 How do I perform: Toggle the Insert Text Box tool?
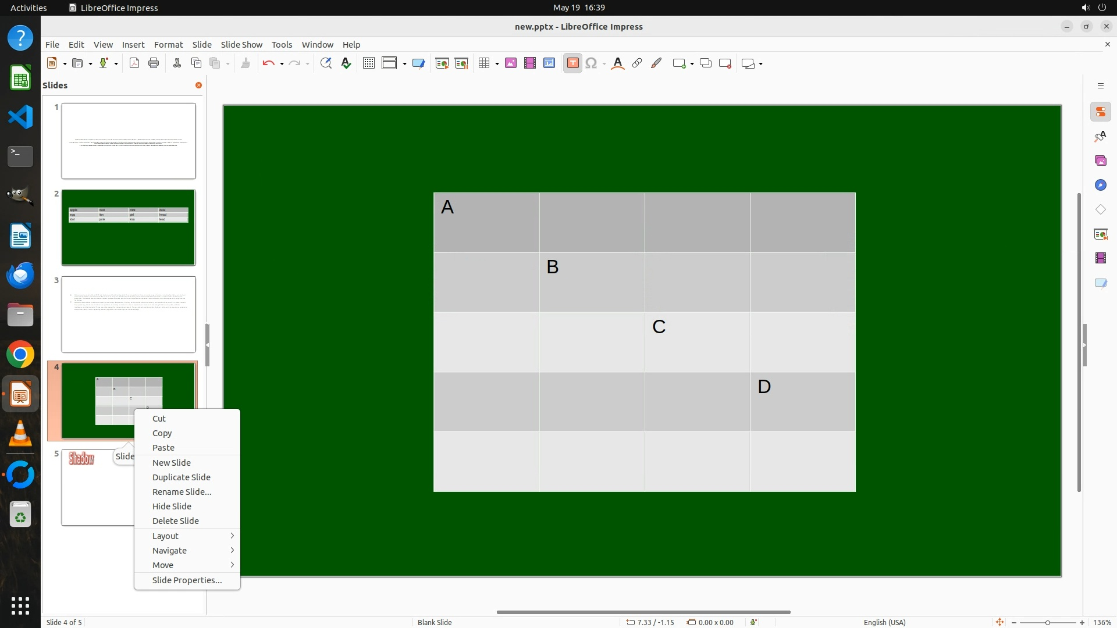[572, 63]
